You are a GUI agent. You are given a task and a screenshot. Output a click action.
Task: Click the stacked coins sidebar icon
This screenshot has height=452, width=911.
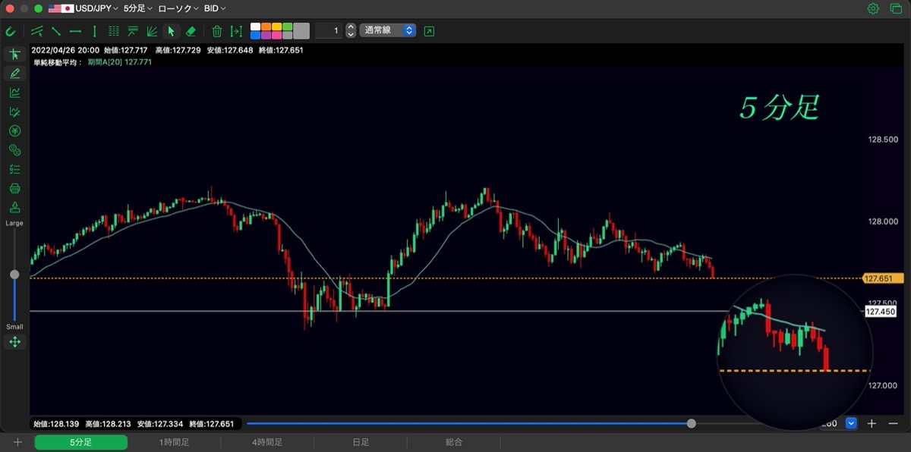[x=14, y=150]
